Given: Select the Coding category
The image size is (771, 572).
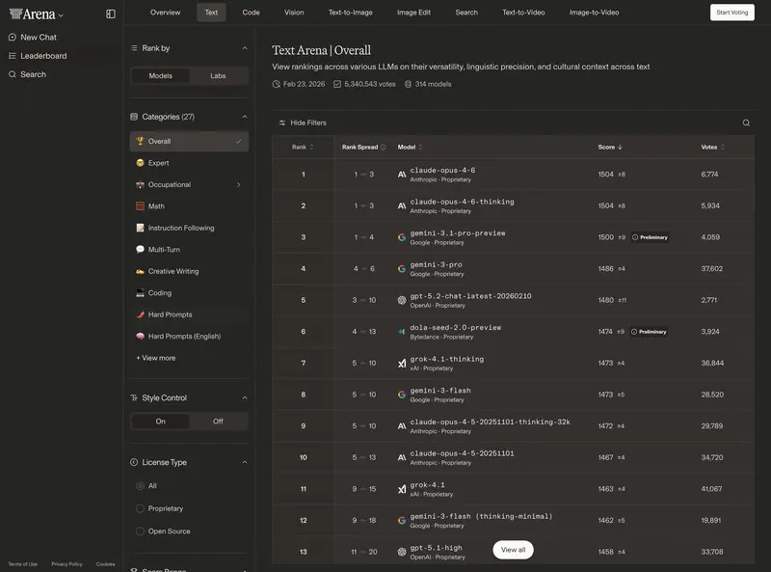Looking at the screenshot, I should coord(160,293).
